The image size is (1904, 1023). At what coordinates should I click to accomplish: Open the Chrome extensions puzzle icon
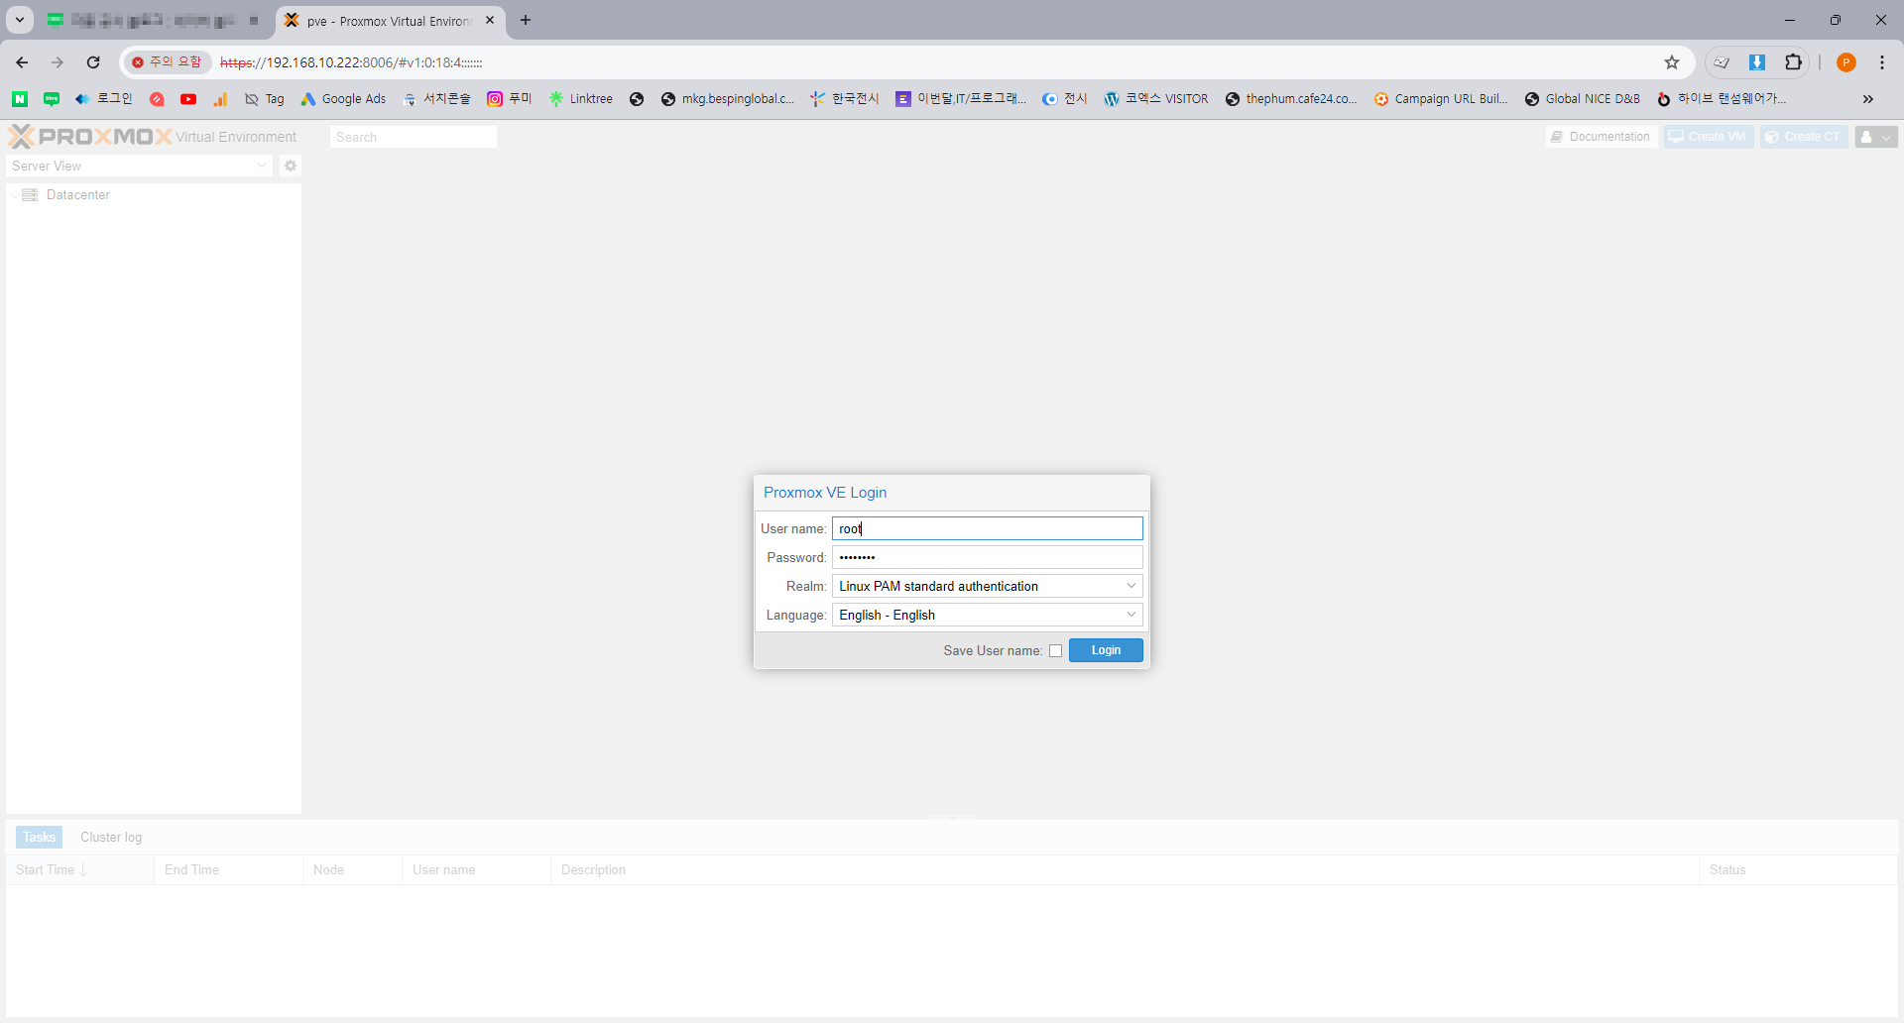[x=1793, y=62]
